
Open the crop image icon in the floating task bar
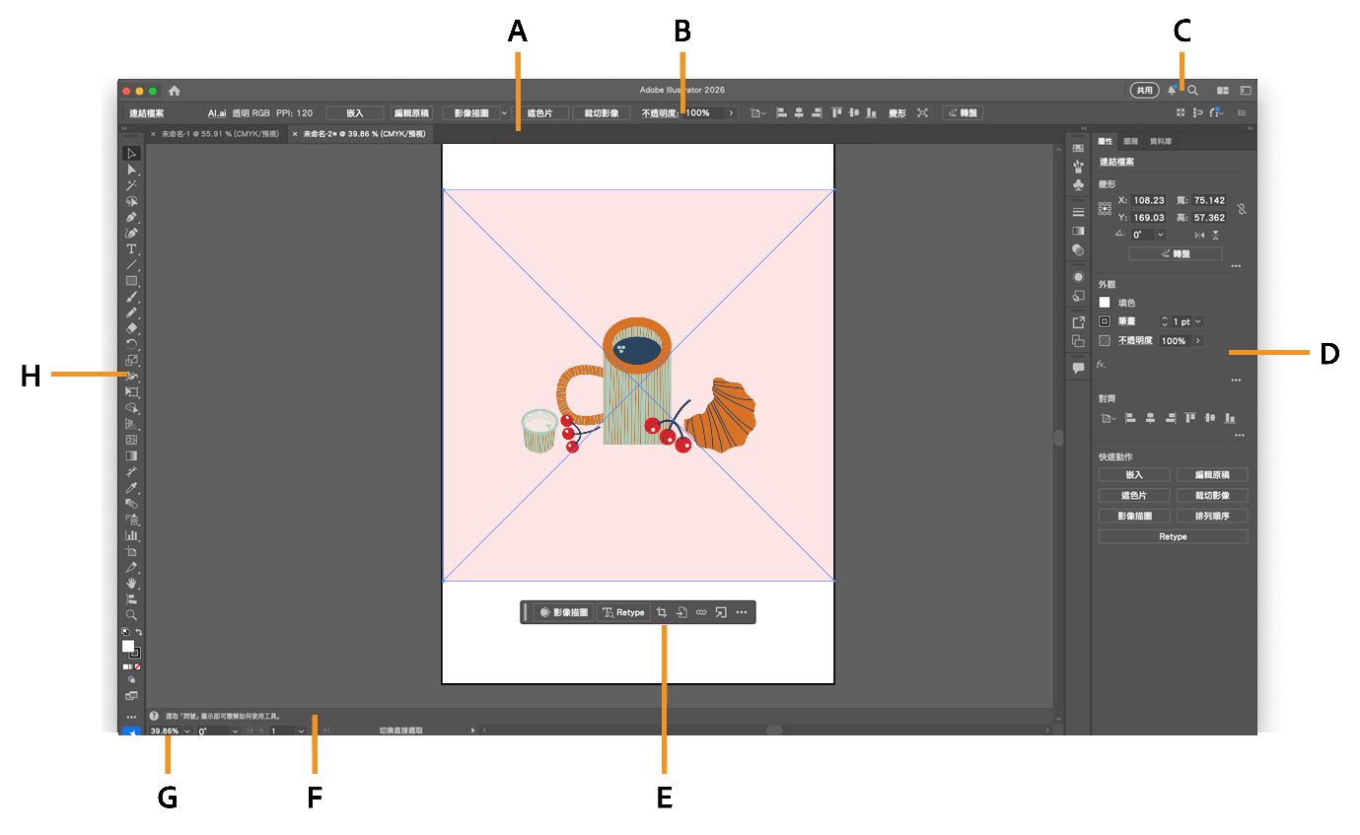(662, 611)
